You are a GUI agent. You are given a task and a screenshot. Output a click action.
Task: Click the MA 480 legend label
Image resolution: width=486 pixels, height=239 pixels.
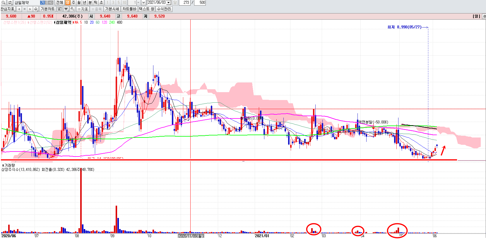coord(119,22)
